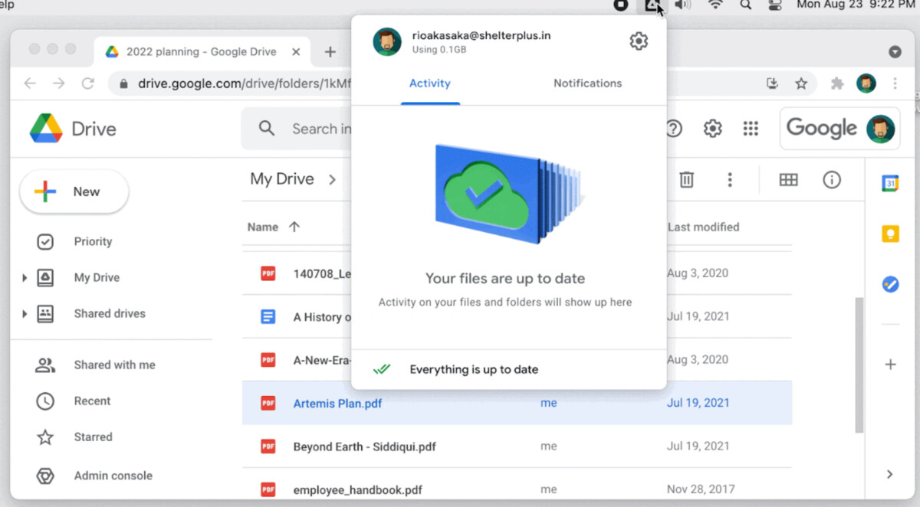This screenshot has height=507, width=920.
Task: Click the browser address bar URL
Action: tap(245, 83)
